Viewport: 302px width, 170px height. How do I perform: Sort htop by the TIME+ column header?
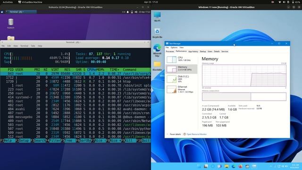[x=114, y=69]
